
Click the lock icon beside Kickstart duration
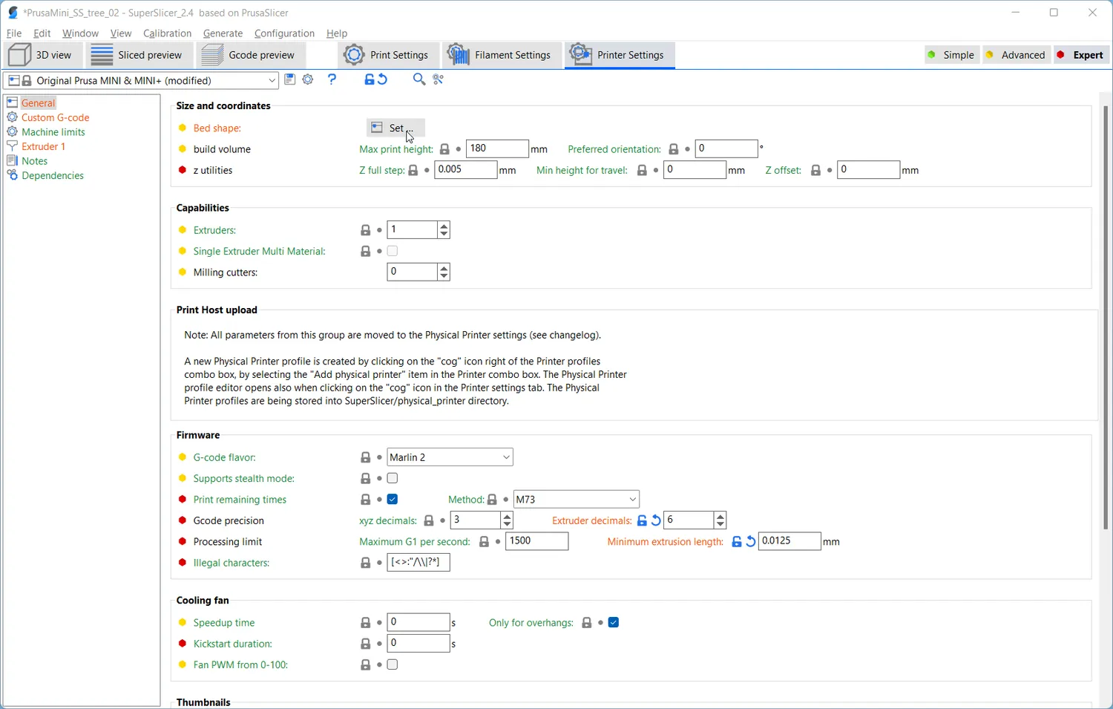366,644
